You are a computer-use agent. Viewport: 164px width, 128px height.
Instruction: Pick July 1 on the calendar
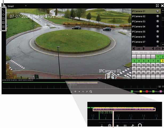[x=158, y=57]
